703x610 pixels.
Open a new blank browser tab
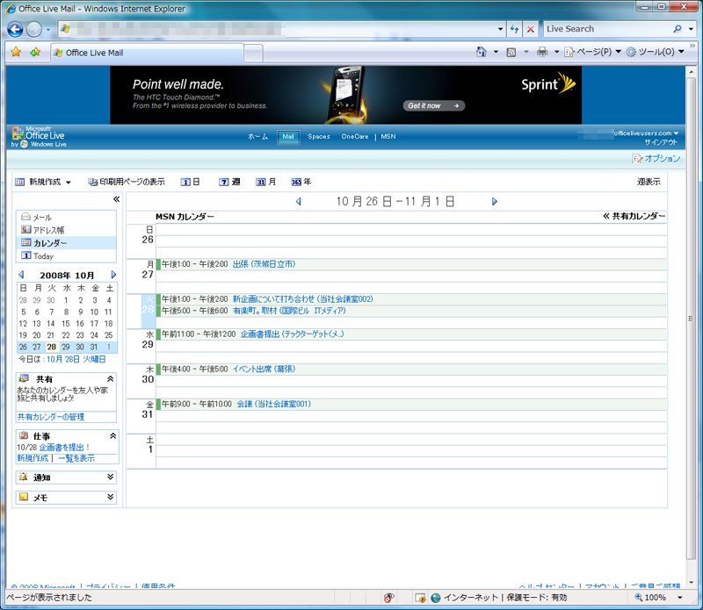pyautogui.click(x=253, y=54)
